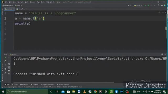Pin the Run tab

coord(5,73)
